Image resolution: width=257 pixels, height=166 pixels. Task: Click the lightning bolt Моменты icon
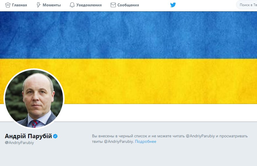pos(38,5)
